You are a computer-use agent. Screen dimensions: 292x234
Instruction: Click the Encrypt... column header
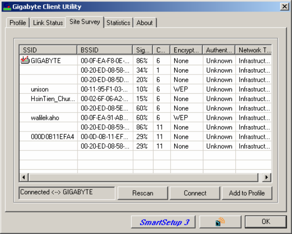click(186, 50)
